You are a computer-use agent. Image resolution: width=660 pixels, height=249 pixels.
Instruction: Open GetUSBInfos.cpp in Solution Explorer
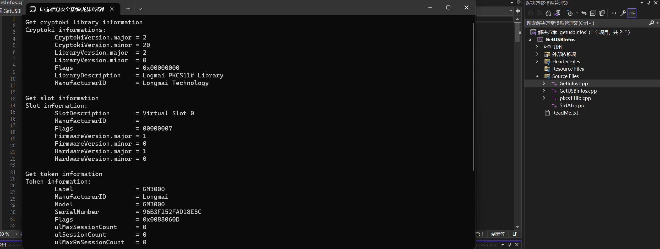click(x=578, y=91)
